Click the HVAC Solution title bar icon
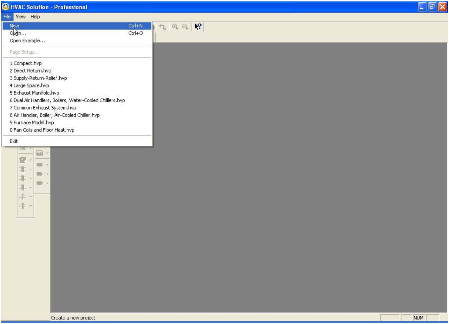The height and width of the screenshot is (324, 449). point(6,7)
